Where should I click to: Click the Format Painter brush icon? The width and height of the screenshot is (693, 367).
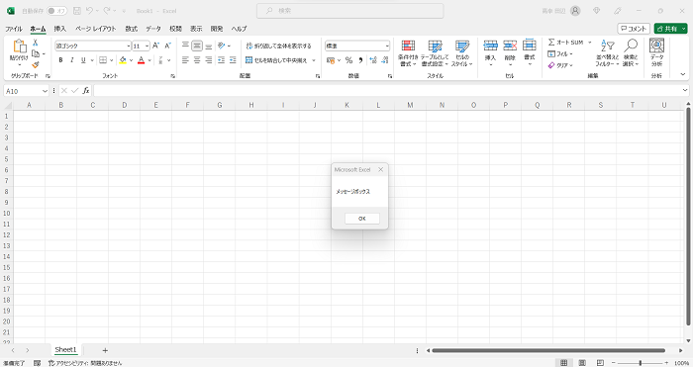pos(36,64)
